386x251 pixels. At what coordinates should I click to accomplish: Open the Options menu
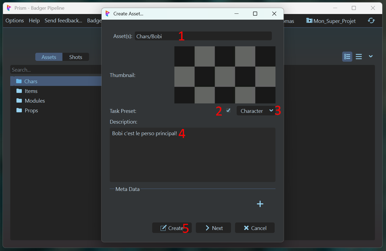click(x=15, y=21)
